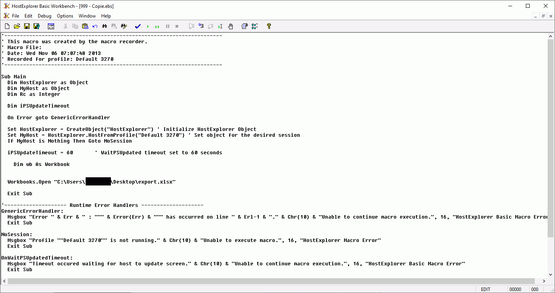Run the macro with the green arrow
555x293 pixels.
click(x=148, y=26)
